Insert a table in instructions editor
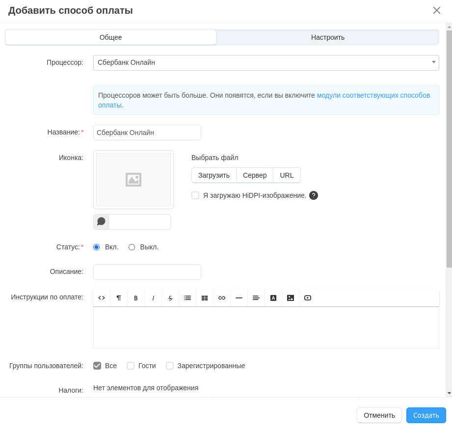This screenshot has height=430, width=452. click(205, 298)
